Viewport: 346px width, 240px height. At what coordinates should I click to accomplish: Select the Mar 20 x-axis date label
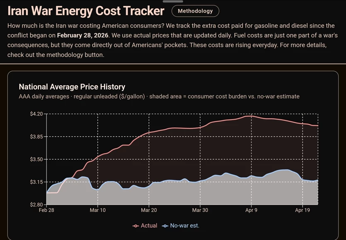[x=149, y=210]
